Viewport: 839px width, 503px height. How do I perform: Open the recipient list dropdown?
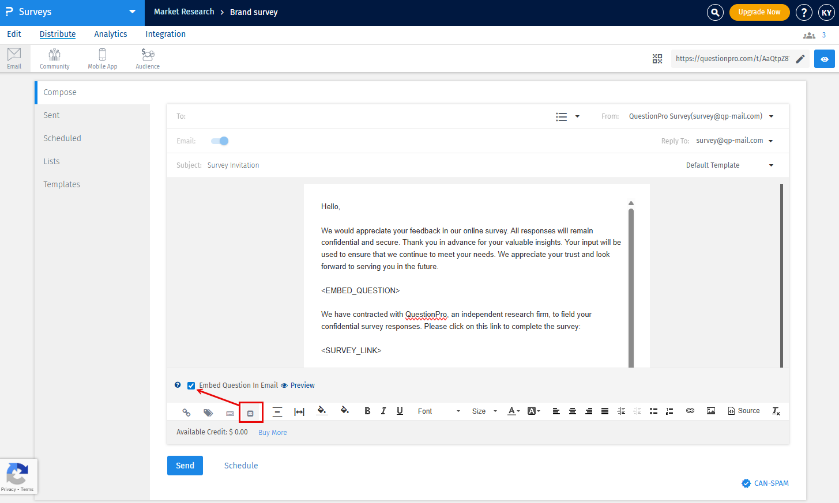pyautogui.click(x=567, y=116)
